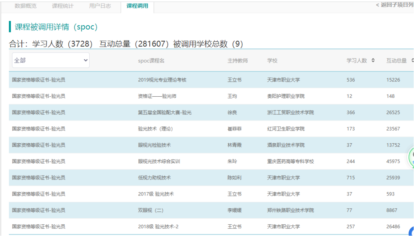Click learner count 715
Viewport: 414px width, 236px height.
click(351, 178)
